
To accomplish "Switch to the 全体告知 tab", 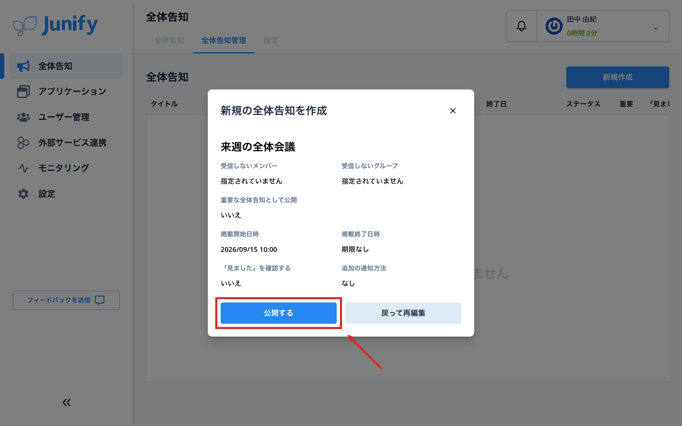I will (169, 40).
